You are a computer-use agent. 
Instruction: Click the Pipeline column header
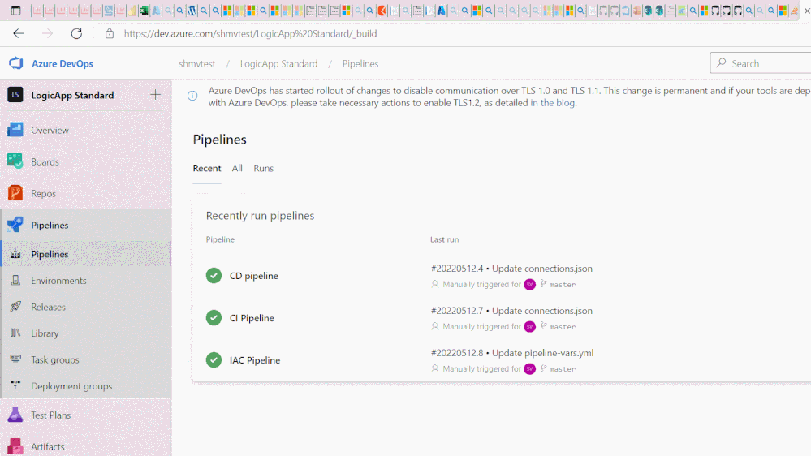pyautogui.click(x=220, y=239)
